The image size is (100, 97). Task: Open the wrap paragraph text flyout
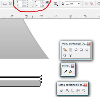[56, 4]
